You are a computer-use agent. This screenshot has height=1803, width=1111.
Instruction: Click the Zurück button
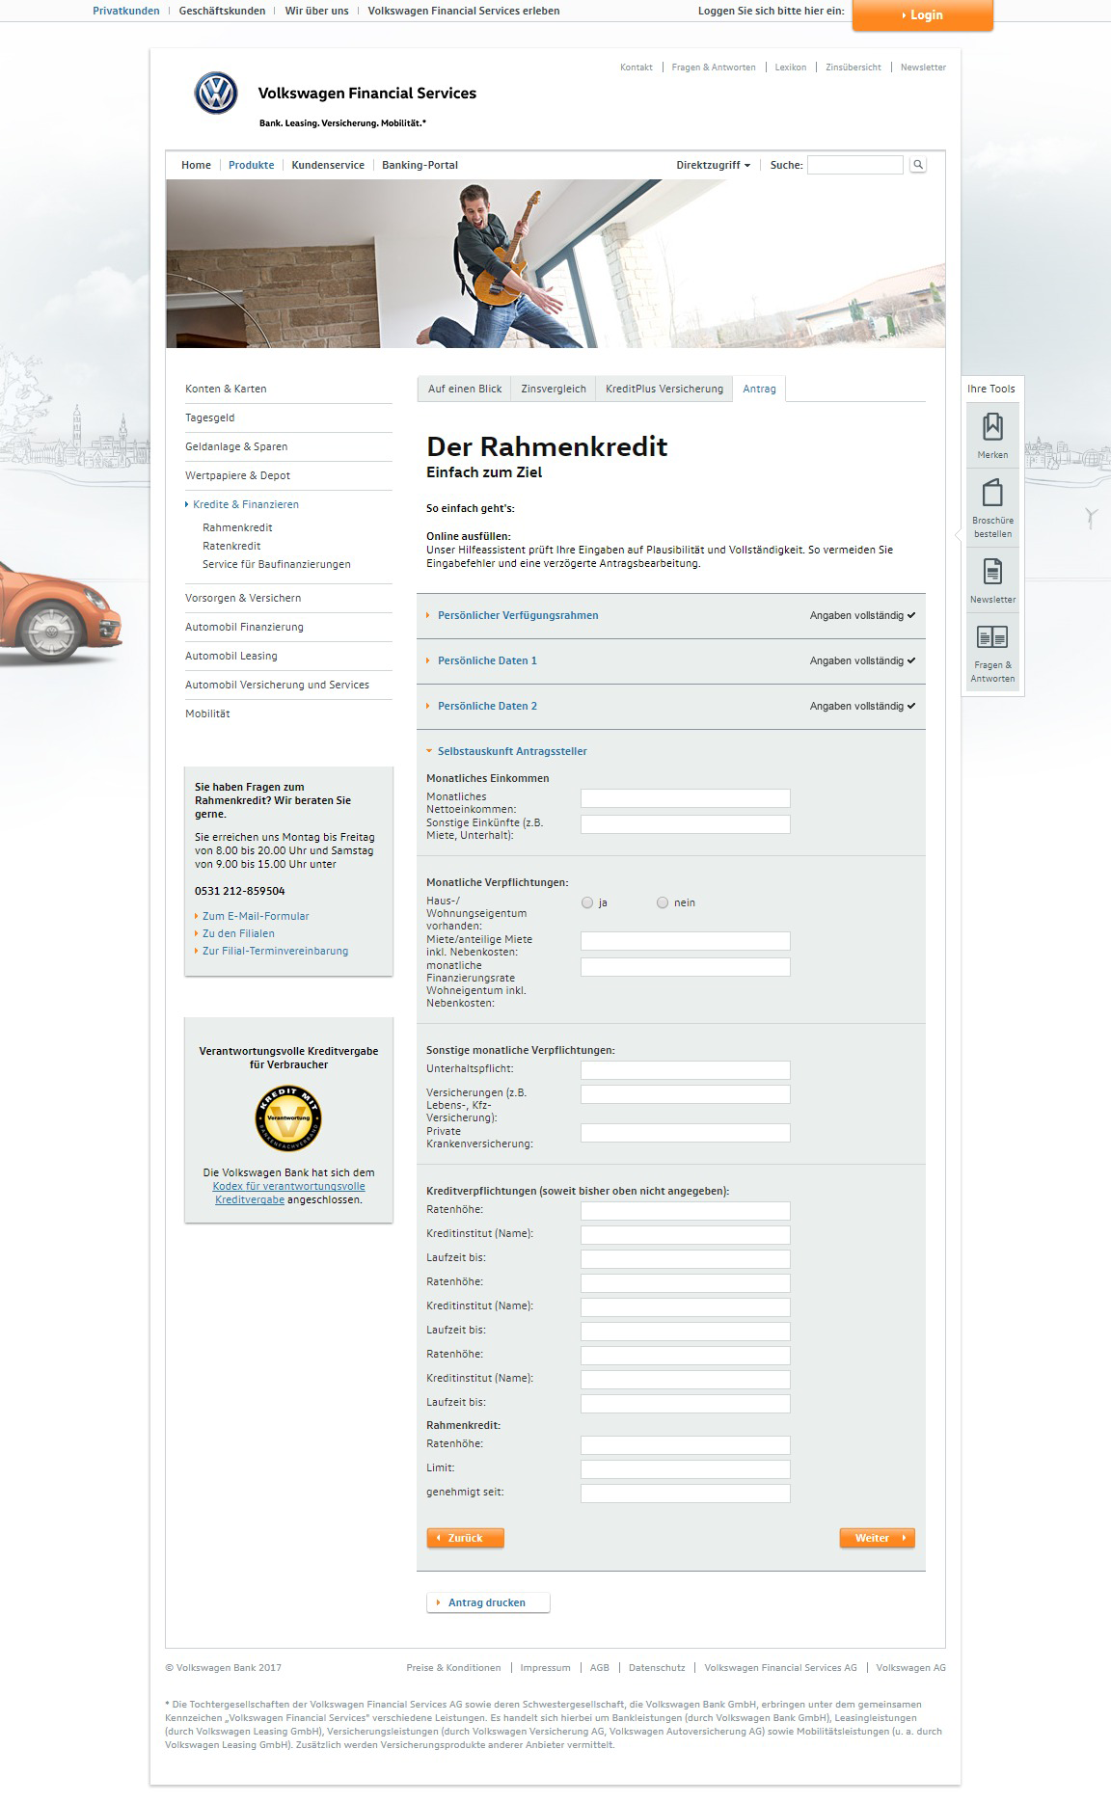pyautogui.click(x=465, y=1538)
